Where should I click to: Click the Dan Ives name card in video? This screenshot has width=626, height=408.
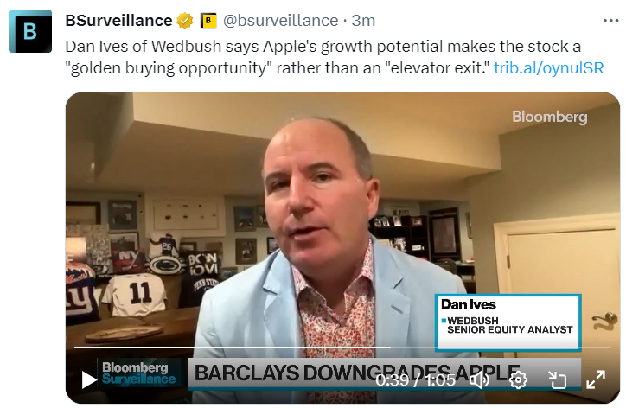pos(508,322)
